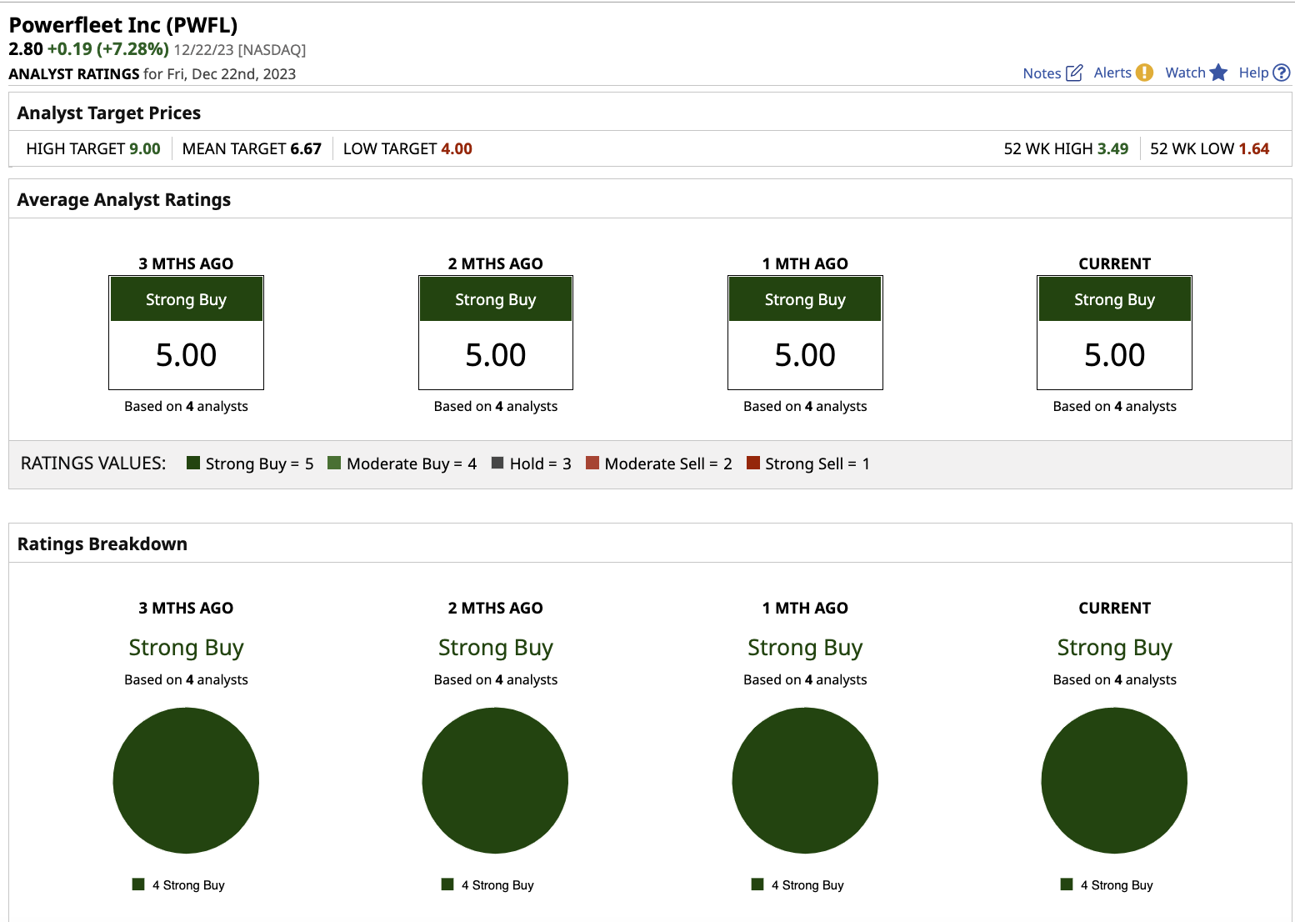Image resolution: width=1295 pixels, height=922 pixels.
Task: Click the Strong Sell = 1 red swatch
Action: (x=753, y=464)
